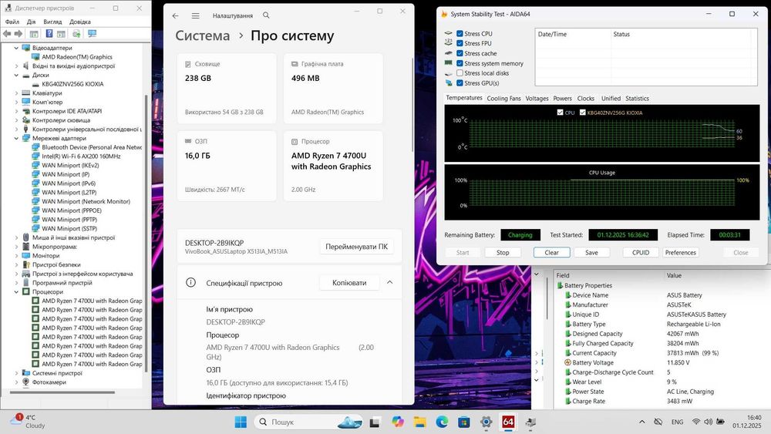
Task: Open Task View from the taskbar
Action: tap(375, 422)
